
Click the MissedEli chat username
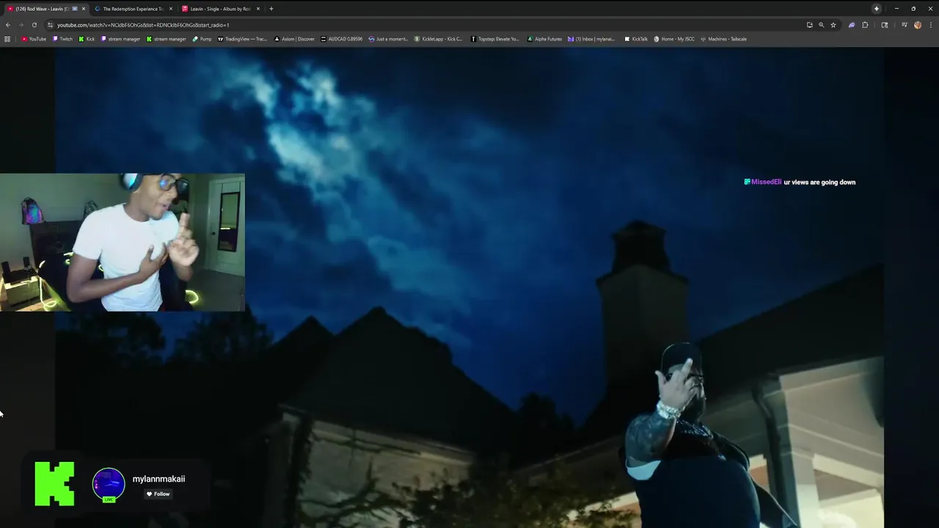[766, 182]
